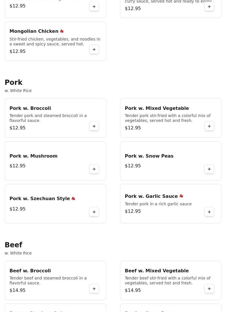This screenshot has width=226, height=312.
Task: Click flame icon next to Garlic Sauce
Action: [x=181, y=196]
